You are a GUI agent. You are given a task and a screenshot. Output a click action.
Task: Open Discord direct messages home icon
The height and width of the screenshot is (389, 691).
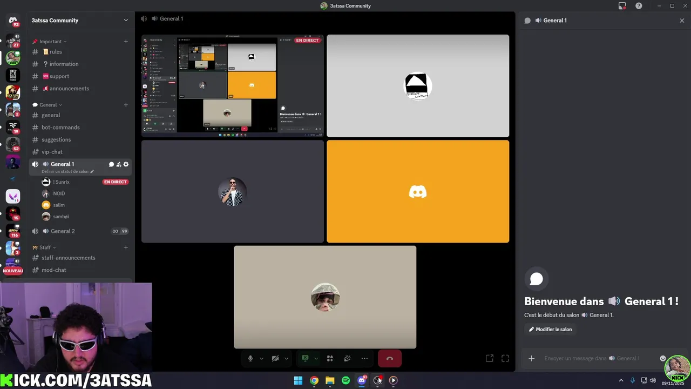(x=13, y=21)
